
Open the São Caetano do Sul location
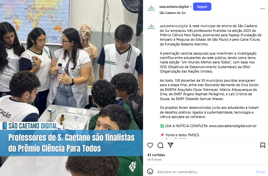pyautogui.click(x=172, y=13)
